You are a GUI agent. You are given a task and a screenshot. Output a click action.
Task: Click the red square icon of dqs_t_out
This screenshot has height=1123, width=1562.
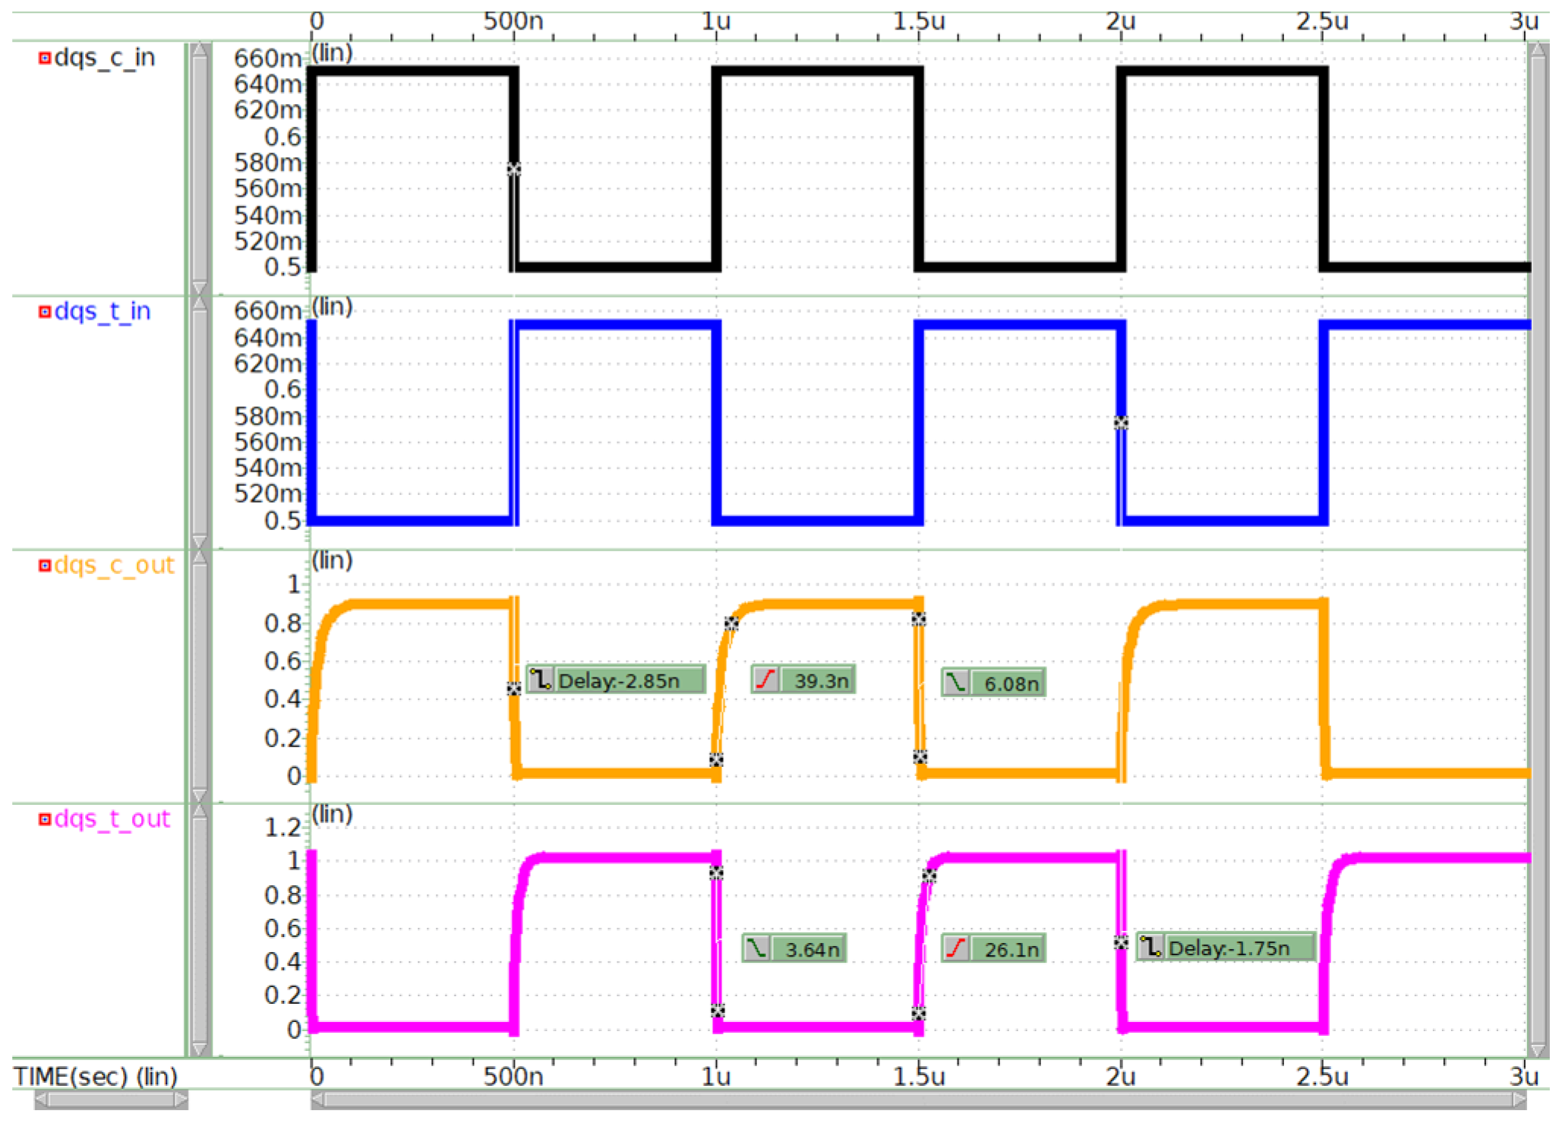(x=45, y=819)
